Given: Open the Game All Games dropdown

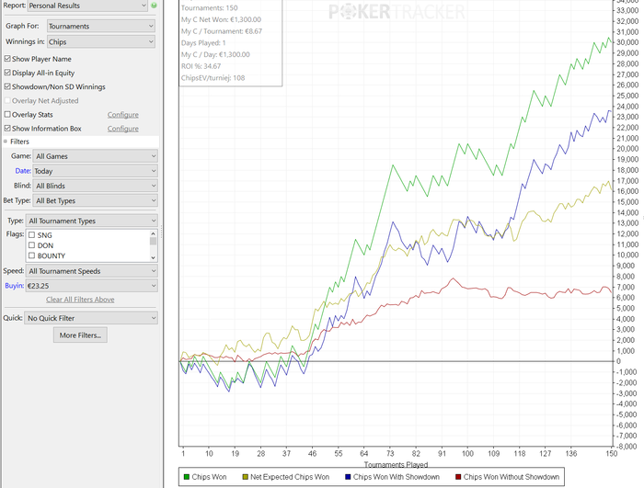Looking at the screenshot, I should click(96, 156).
